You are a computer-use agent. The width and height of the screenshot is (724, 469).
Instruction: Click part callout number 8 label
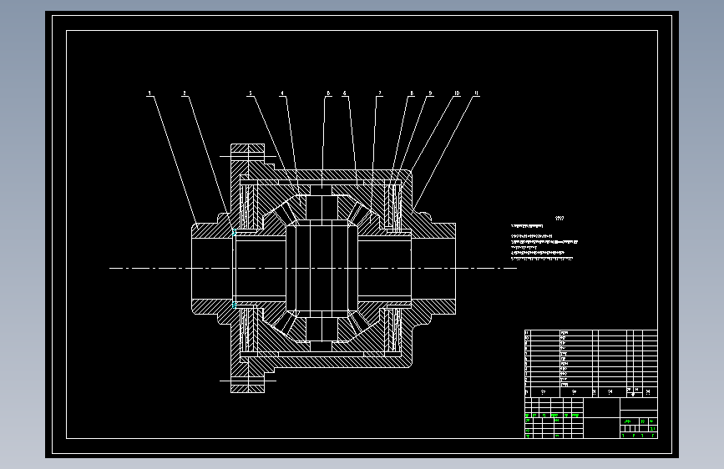[x=412, y=93]
